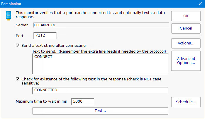Select the CONNECTED response text field

click(100, 90)
